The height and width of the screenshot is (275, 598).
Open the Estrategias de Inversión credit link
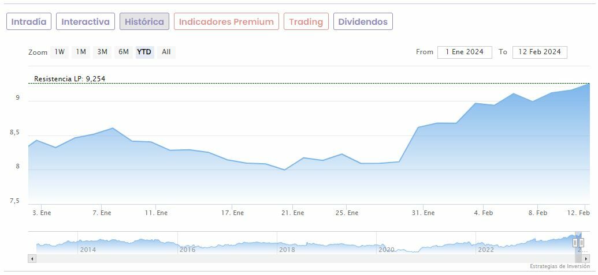point(559,266)
